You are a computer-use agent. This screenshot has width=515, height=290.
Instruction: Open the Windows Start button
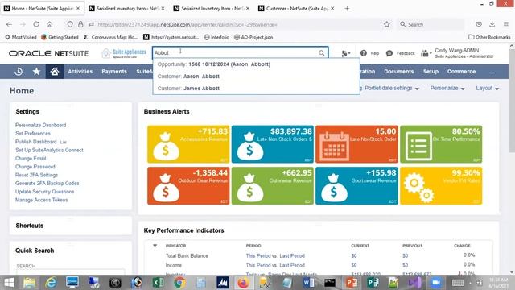(x=9, y=283)
